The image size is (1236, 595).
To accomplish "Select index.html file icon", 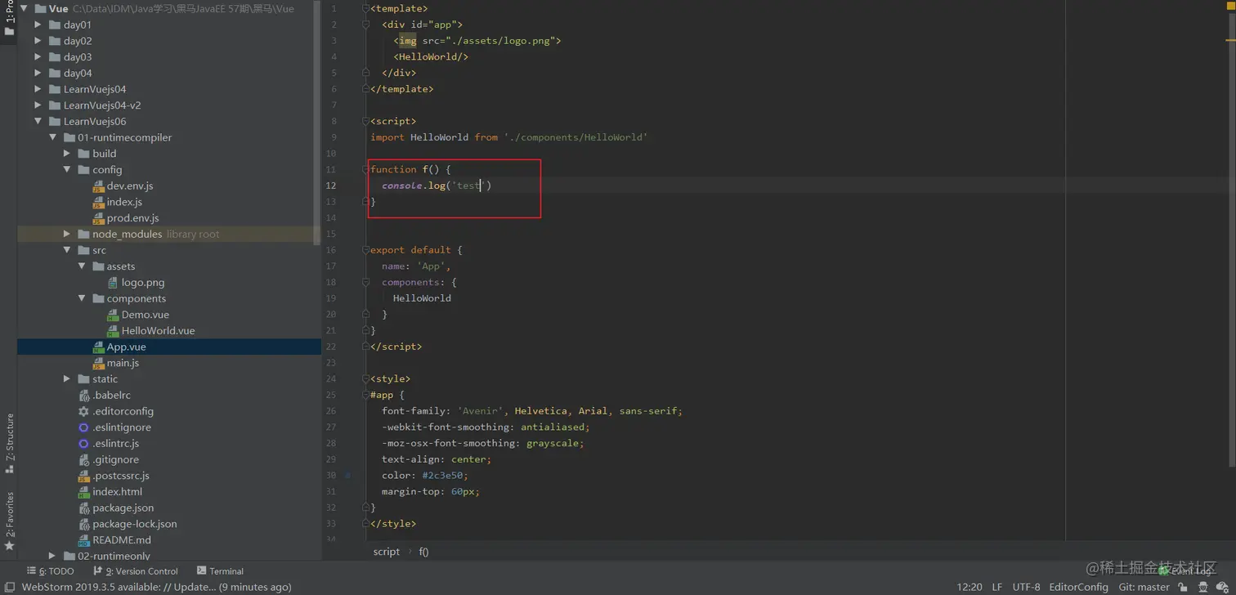I will tap(83, 492).
